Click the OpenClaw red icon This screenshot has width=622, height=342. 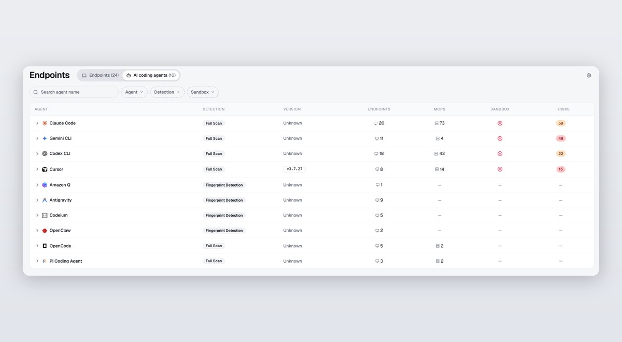tap(45, 231)
